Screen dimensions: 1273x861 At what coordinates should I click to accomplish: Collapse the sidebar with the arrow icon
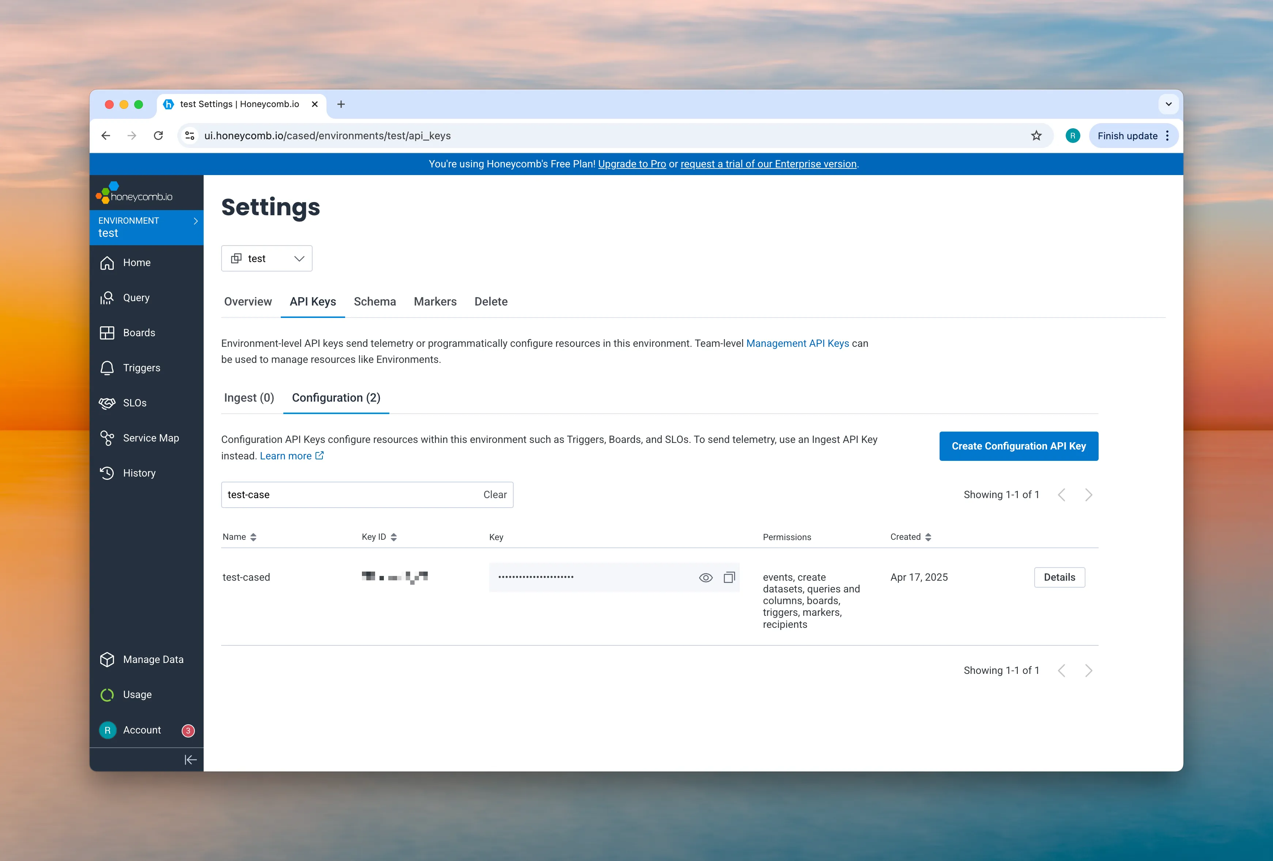[x=190, y=760]
